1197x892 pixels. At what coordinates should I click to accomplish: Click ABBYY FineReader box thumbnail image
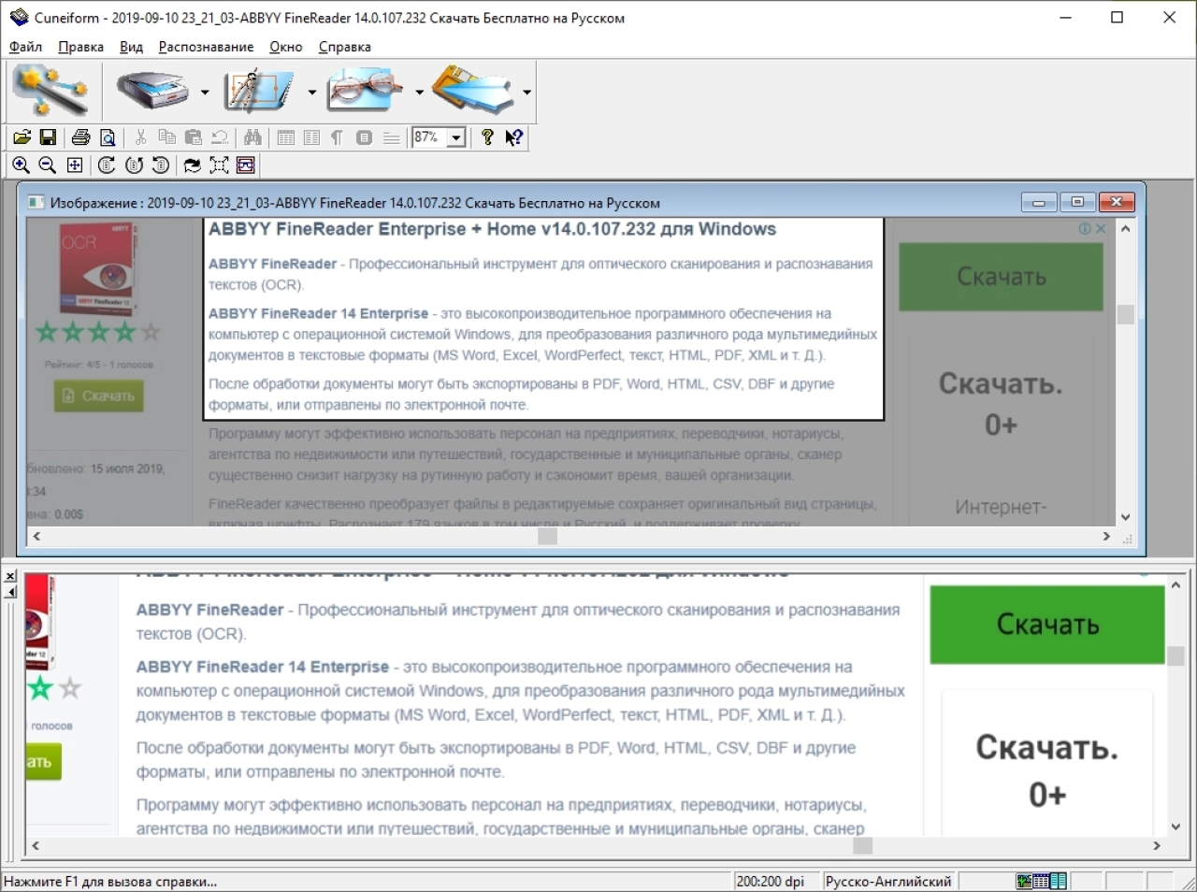coord(96,270)
